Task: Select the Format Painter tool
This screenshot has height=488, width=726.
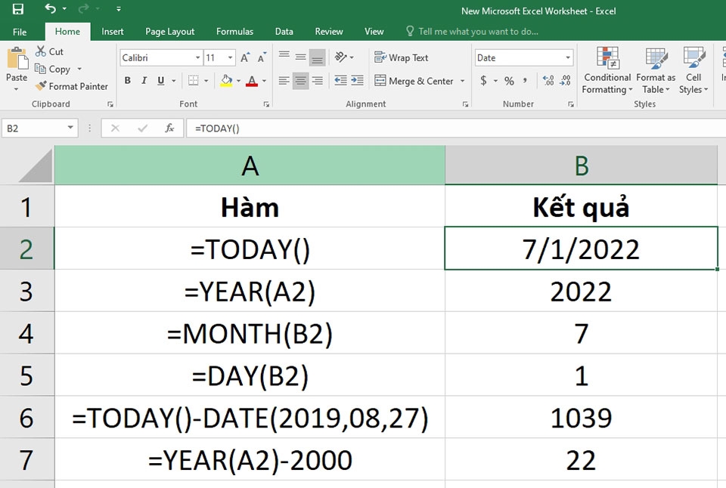Action: [71, 86]
